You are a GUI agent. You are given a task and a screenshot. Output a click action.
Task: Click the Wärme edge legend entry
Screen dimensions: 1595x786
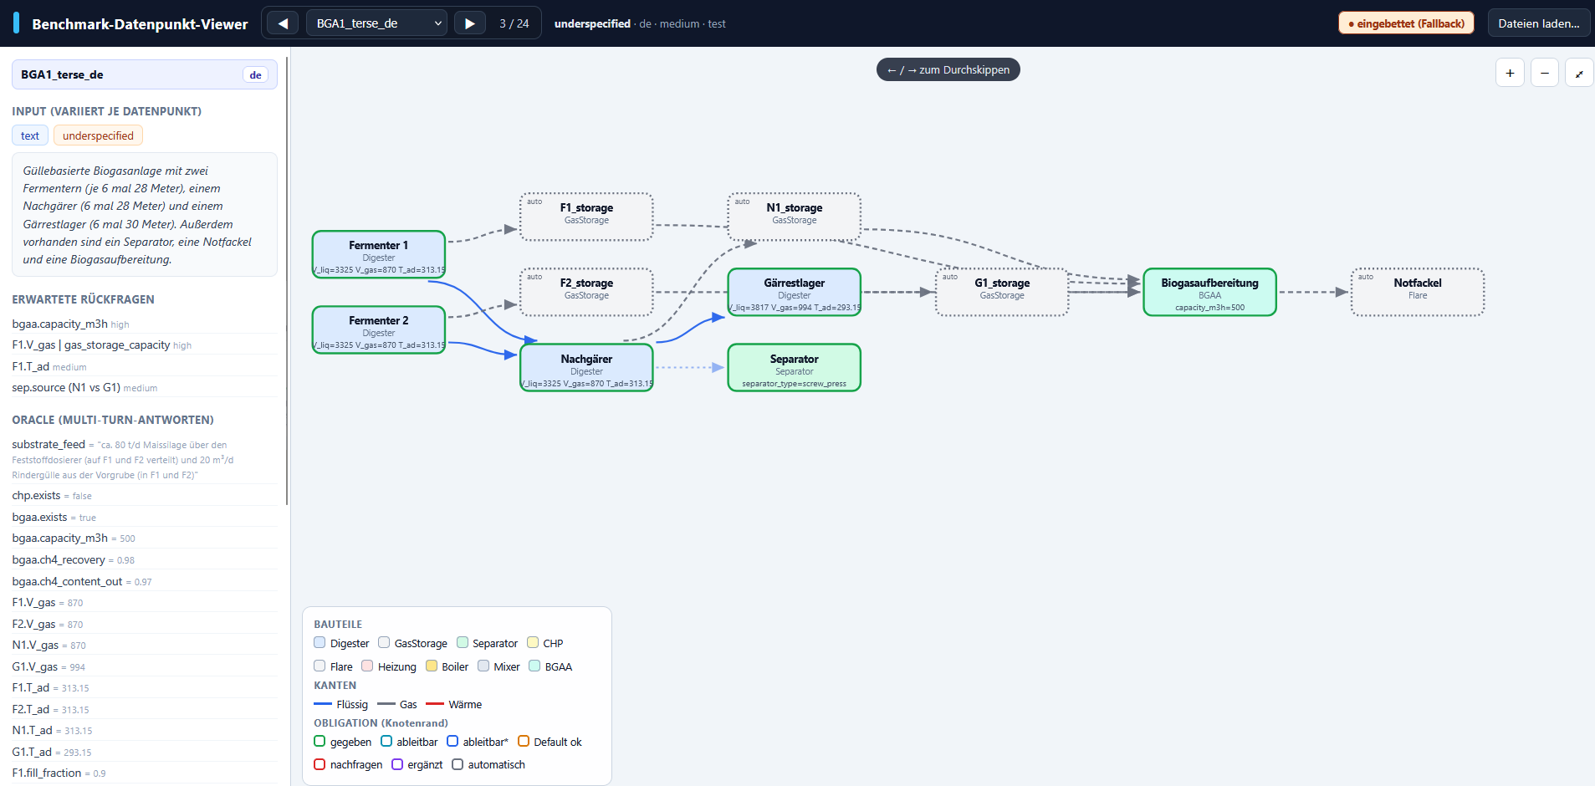[453, 704]
